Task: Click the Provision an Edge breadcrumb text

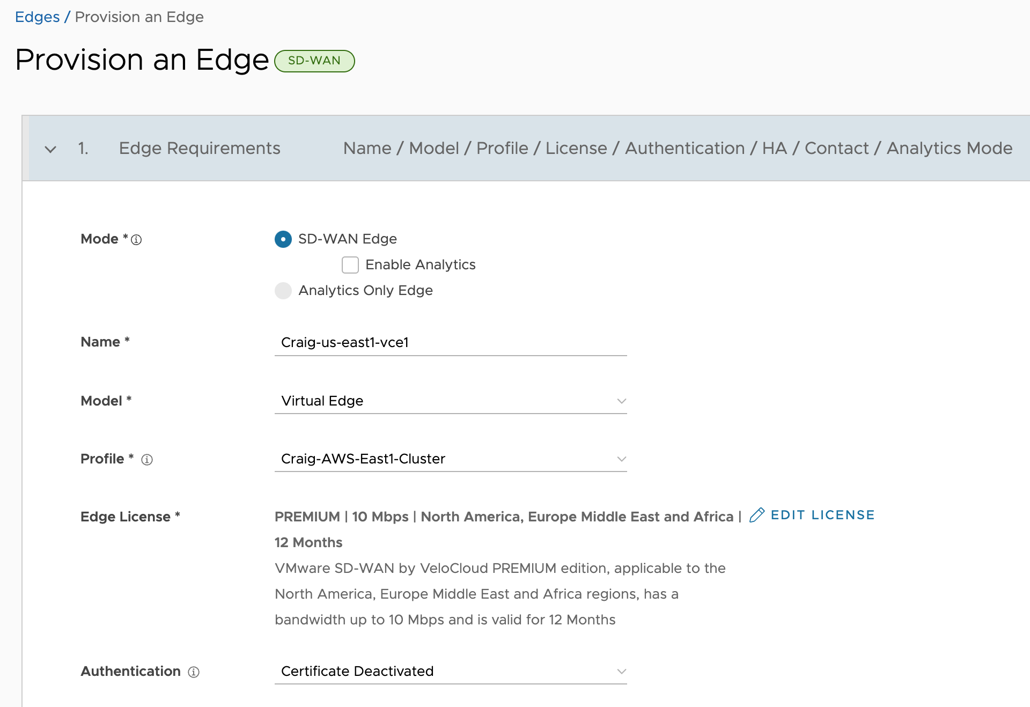Action: pyautogui.click(x=139, y=17)
